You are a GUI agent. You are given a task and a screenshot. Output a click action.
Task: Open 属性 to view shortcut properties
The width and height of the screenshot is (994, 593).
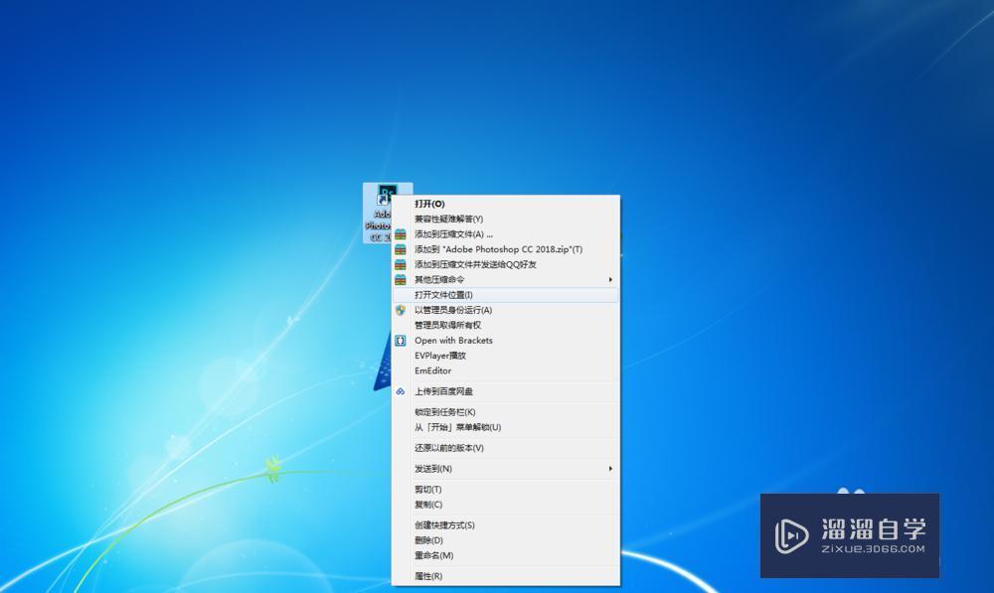[x=426, y=575]
